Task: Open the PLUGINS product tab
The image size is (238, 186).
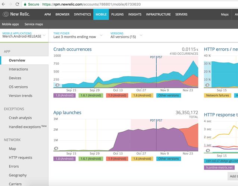Action: point(118,15)
